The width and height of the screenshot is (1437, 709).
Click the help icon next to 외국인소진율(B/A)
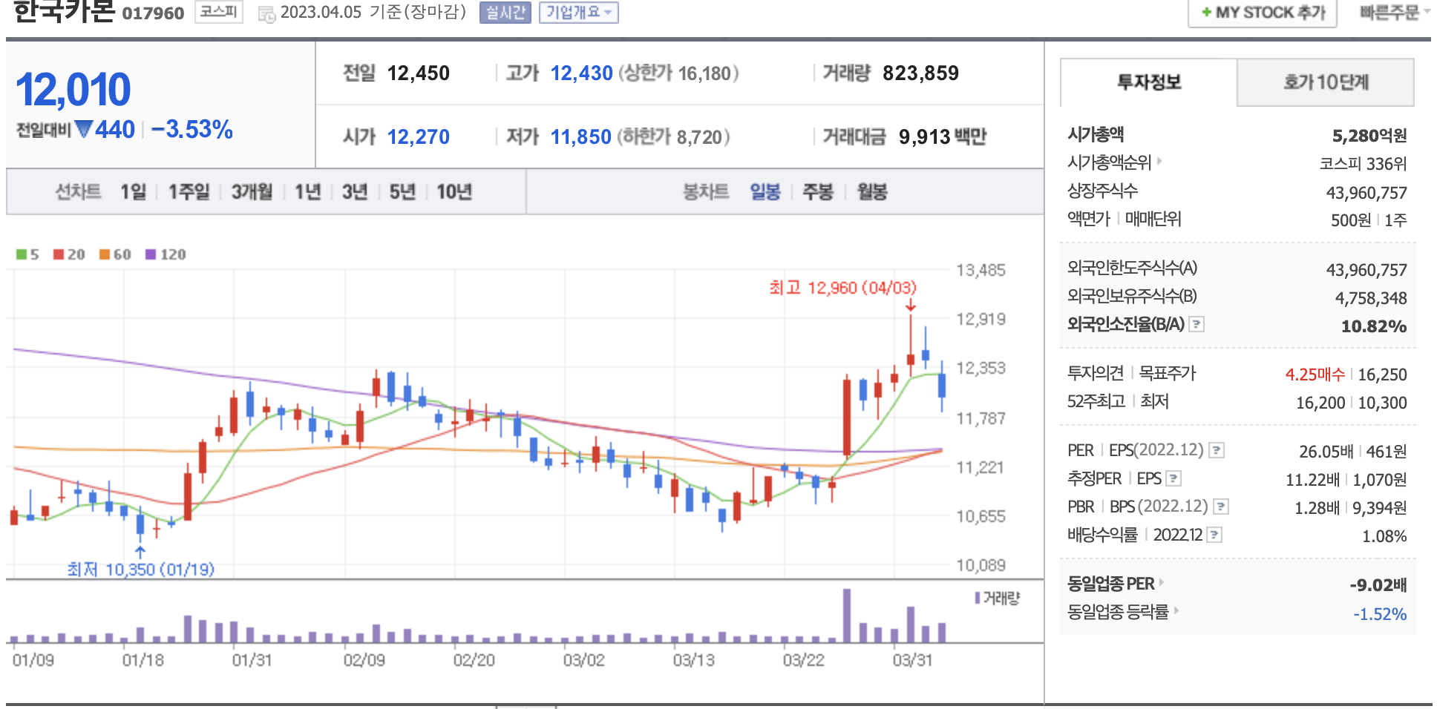1197,324
